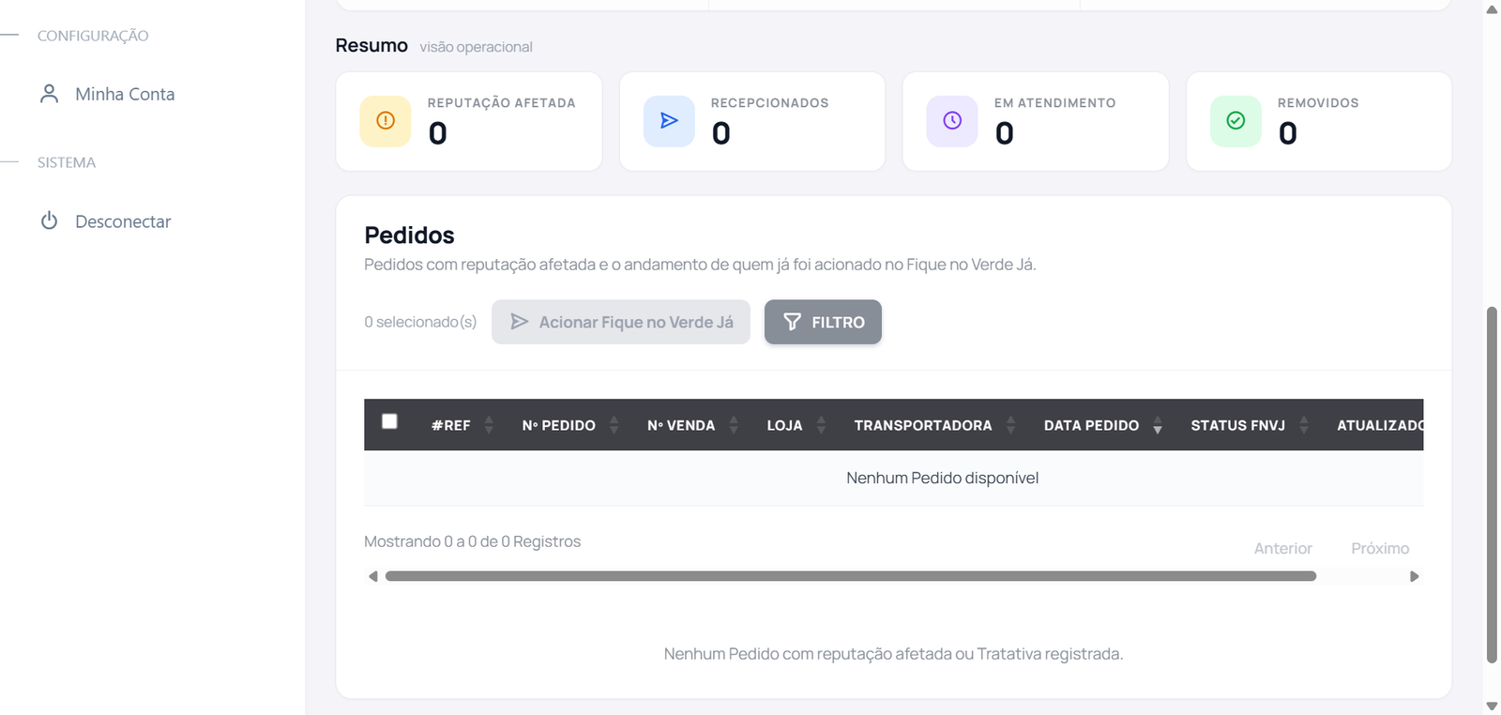Click the green checkmark icon for Removidos
1501x715 pixels.
1236,121
